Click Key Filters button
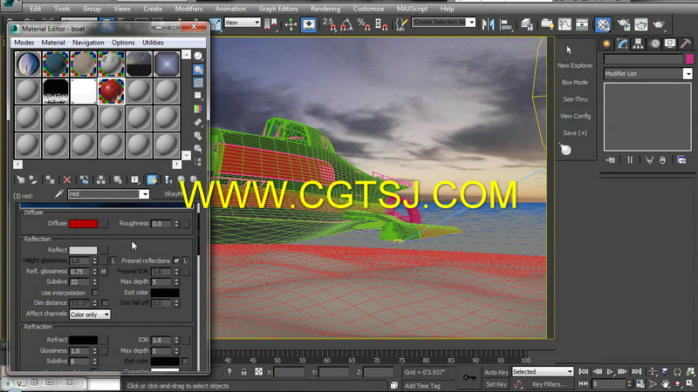 tap(550, 384)
